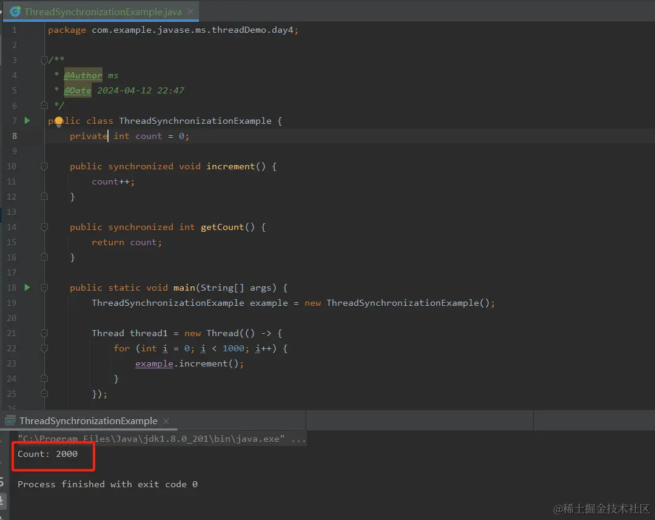
Task: Collapse the getCount() method at line 14
Action: pos(44,227)
